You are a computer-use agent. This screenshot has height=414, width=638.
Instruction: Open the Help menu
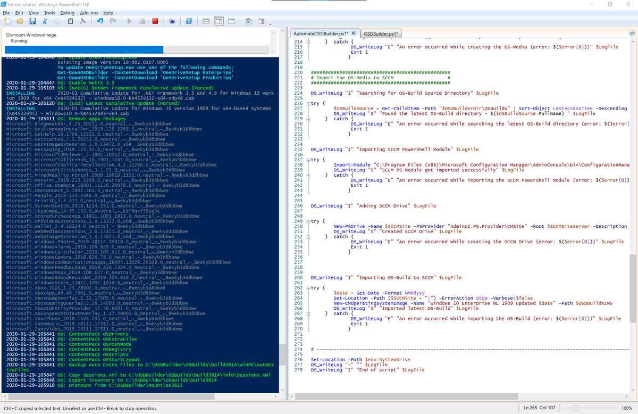[x=108, y=12]
